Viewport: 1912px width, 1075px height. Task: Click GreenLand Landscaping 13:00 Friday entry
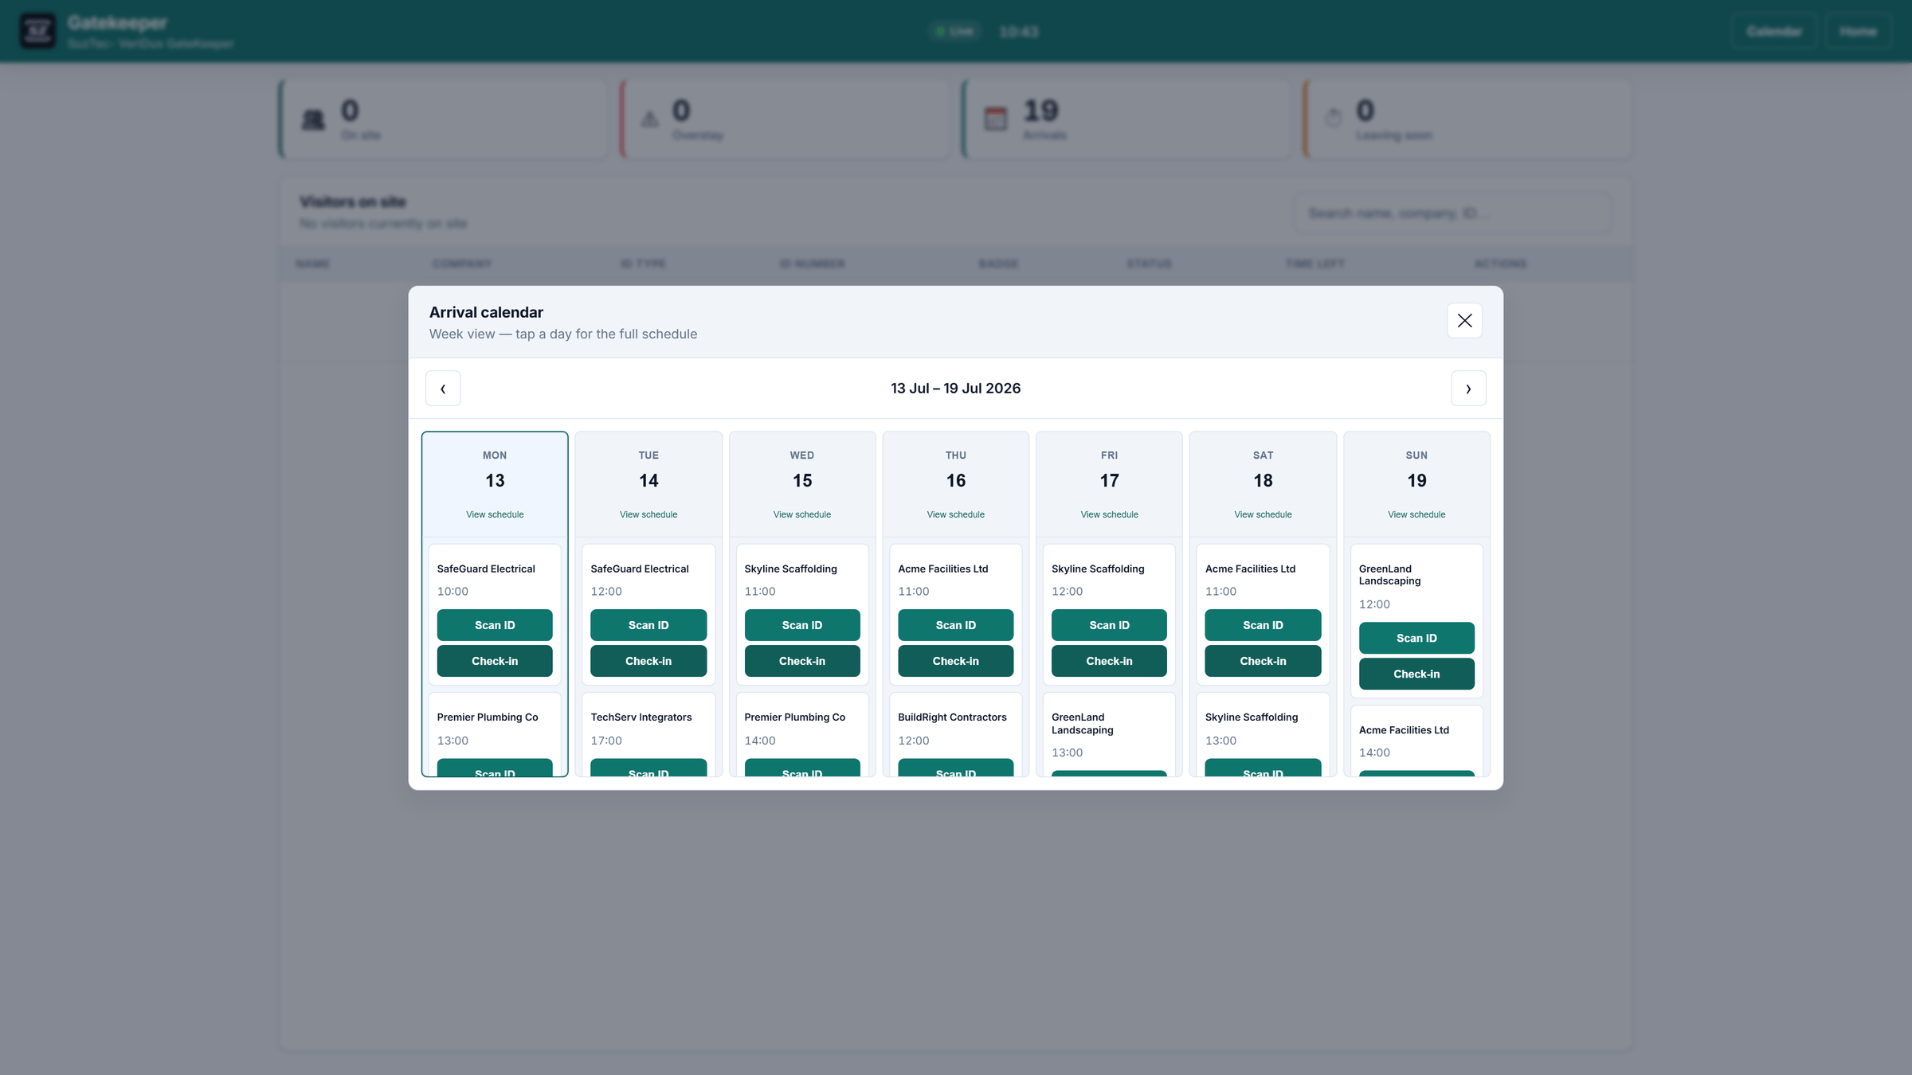(1109, 734)
